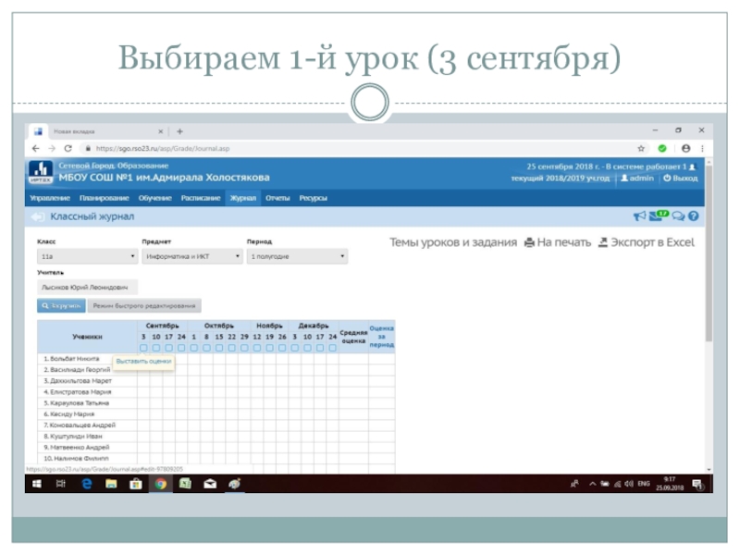Expand the Период dropdown showing 1 полугодие
Screen dimensions: 740x555
coord(297,256)
